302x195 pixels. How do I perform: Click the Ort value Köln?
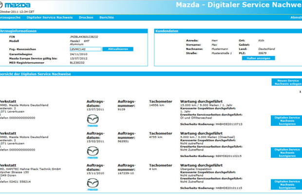261,40
